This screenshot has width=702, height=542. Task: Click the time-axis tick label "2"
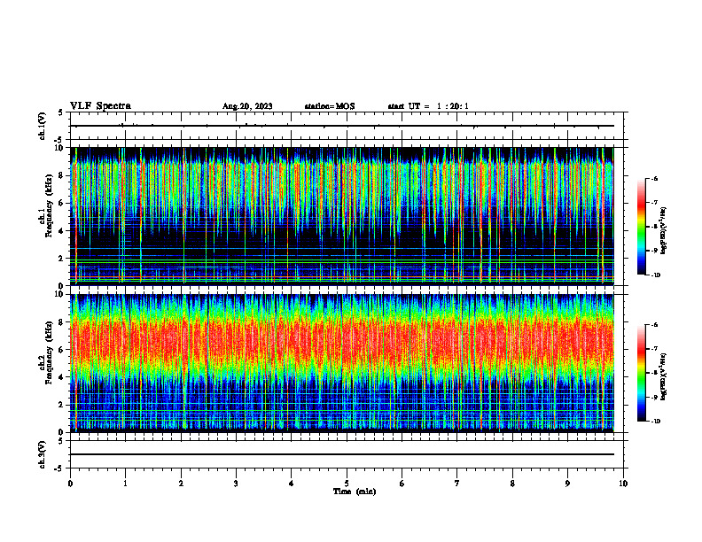[x=181, y=484]
